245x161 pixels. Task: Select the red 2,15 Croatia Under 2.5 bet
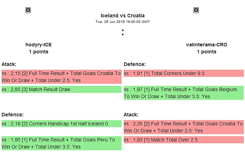tap(61, 77)
